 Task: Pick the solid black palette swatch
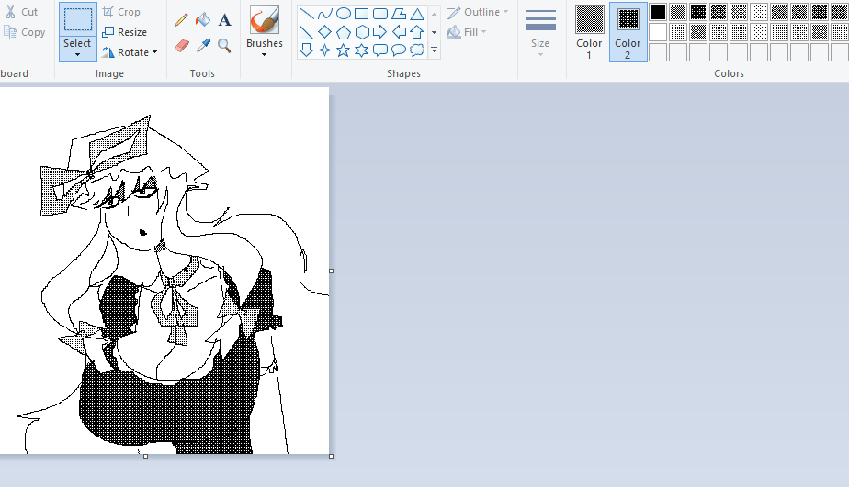pyautogui.click(x=658, y=11)
